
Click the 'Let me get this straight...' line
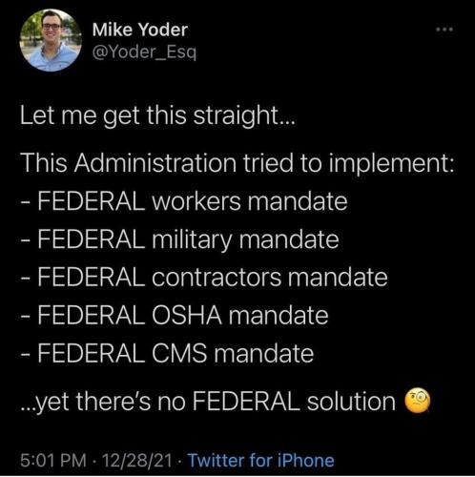157,115
